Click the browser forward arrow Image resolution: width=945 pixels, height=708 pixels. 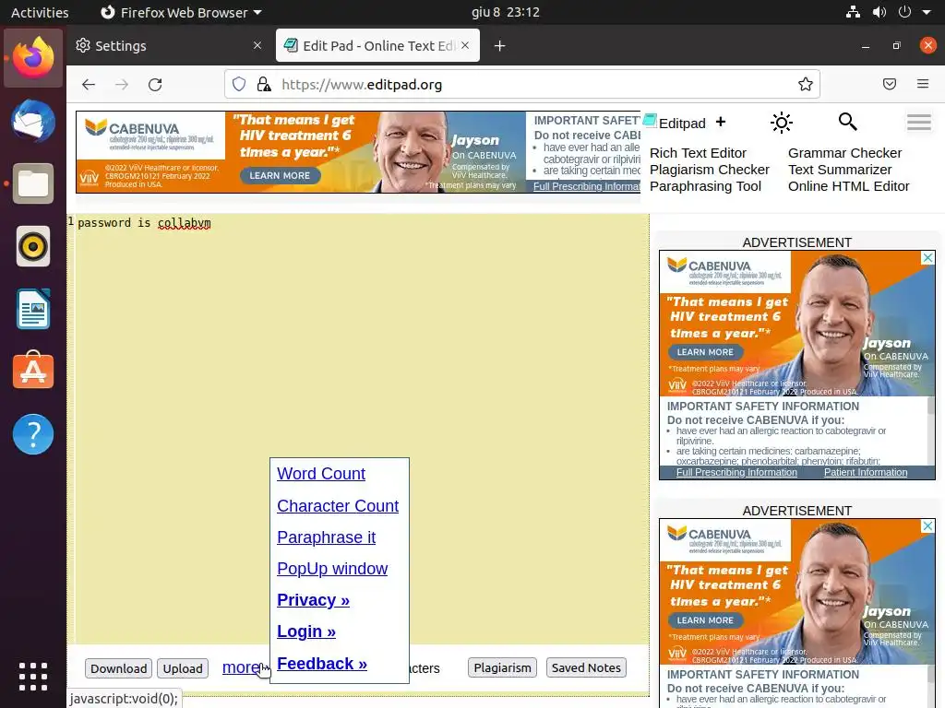pyautogui.click(x=122, y=84)
